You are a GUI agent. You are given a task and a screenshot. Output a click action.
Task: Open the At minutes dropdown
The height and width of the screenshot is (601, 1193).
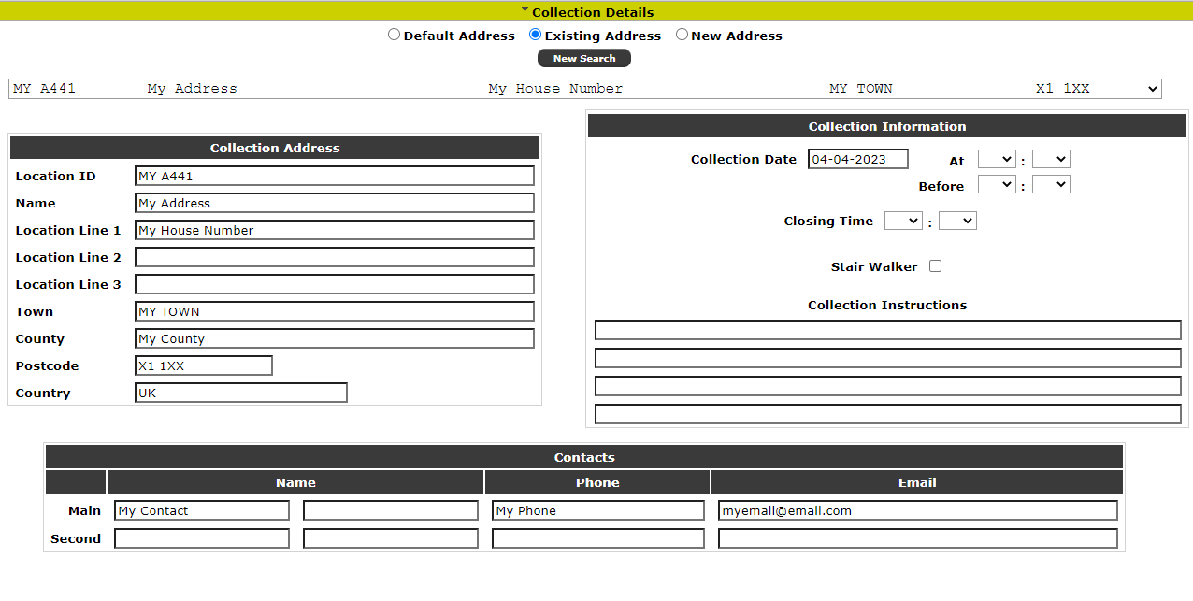pyautogui.click(x=1051, y=160)
